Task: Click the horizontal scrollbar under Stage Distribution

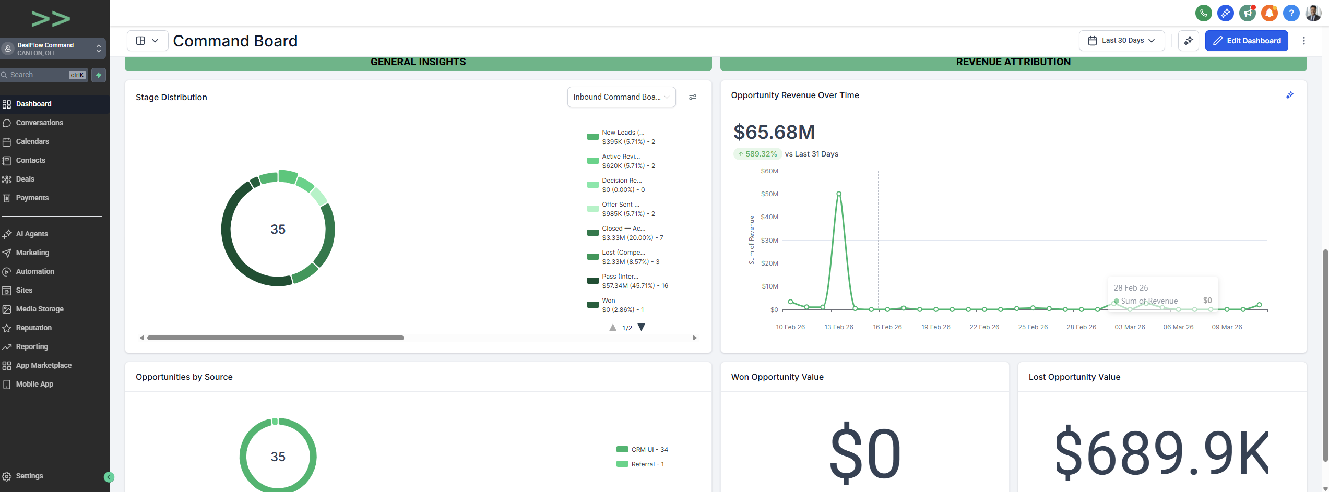Action: tap(276, 338)
